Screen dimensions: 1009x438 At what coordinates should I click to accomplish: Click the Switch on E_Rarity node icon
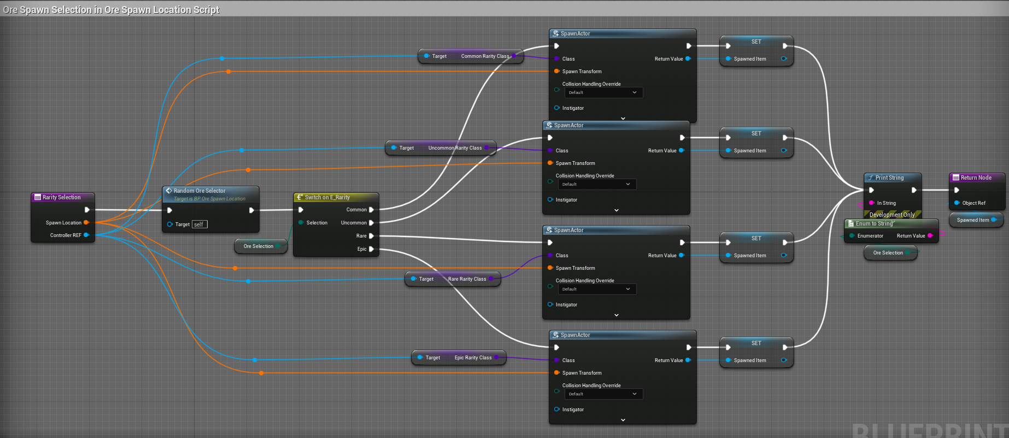click(x=300, y=197)
